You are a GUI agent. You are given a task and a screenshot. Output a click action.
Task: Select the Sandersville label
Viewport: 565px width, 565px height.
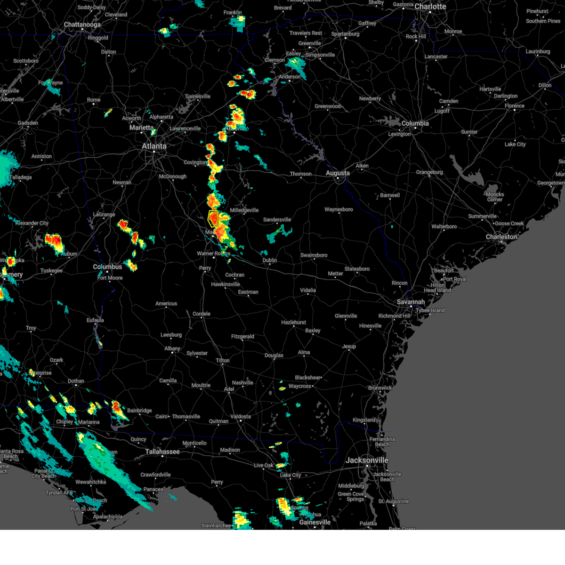pos(277,220)
